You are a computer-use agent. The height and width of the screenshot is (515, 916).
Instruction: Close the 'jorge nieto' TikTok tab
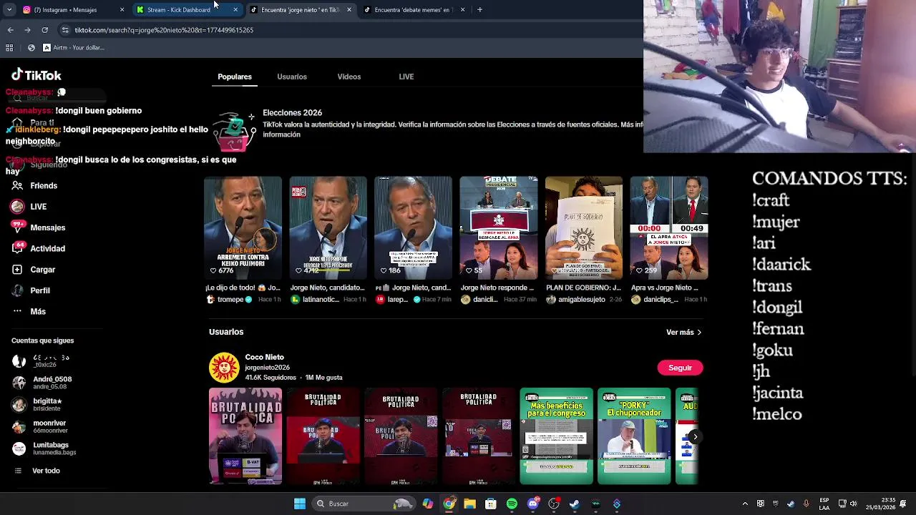[x=349, y=10]
